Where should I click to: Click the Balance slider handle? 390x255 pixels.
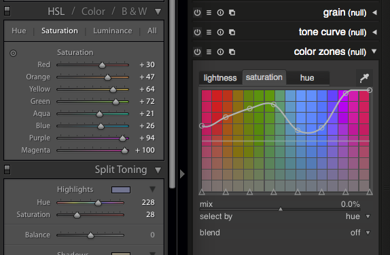pyautogui.click(x=90, y=235)
